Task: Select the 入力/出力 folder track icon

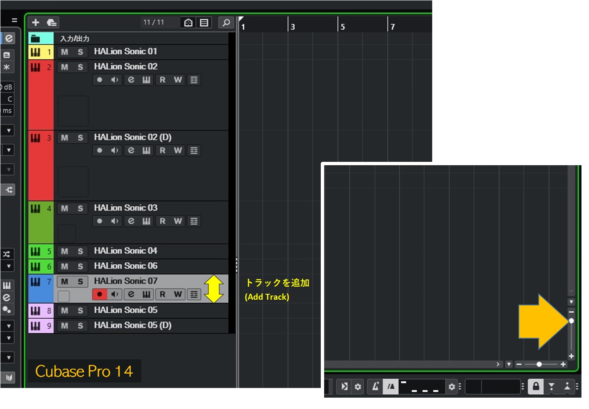Action: tap(36, 39)
